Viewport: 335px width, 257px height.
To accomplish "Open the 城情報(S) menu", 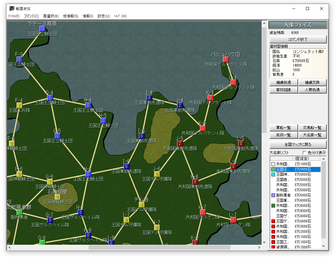I will click(71, 16).
